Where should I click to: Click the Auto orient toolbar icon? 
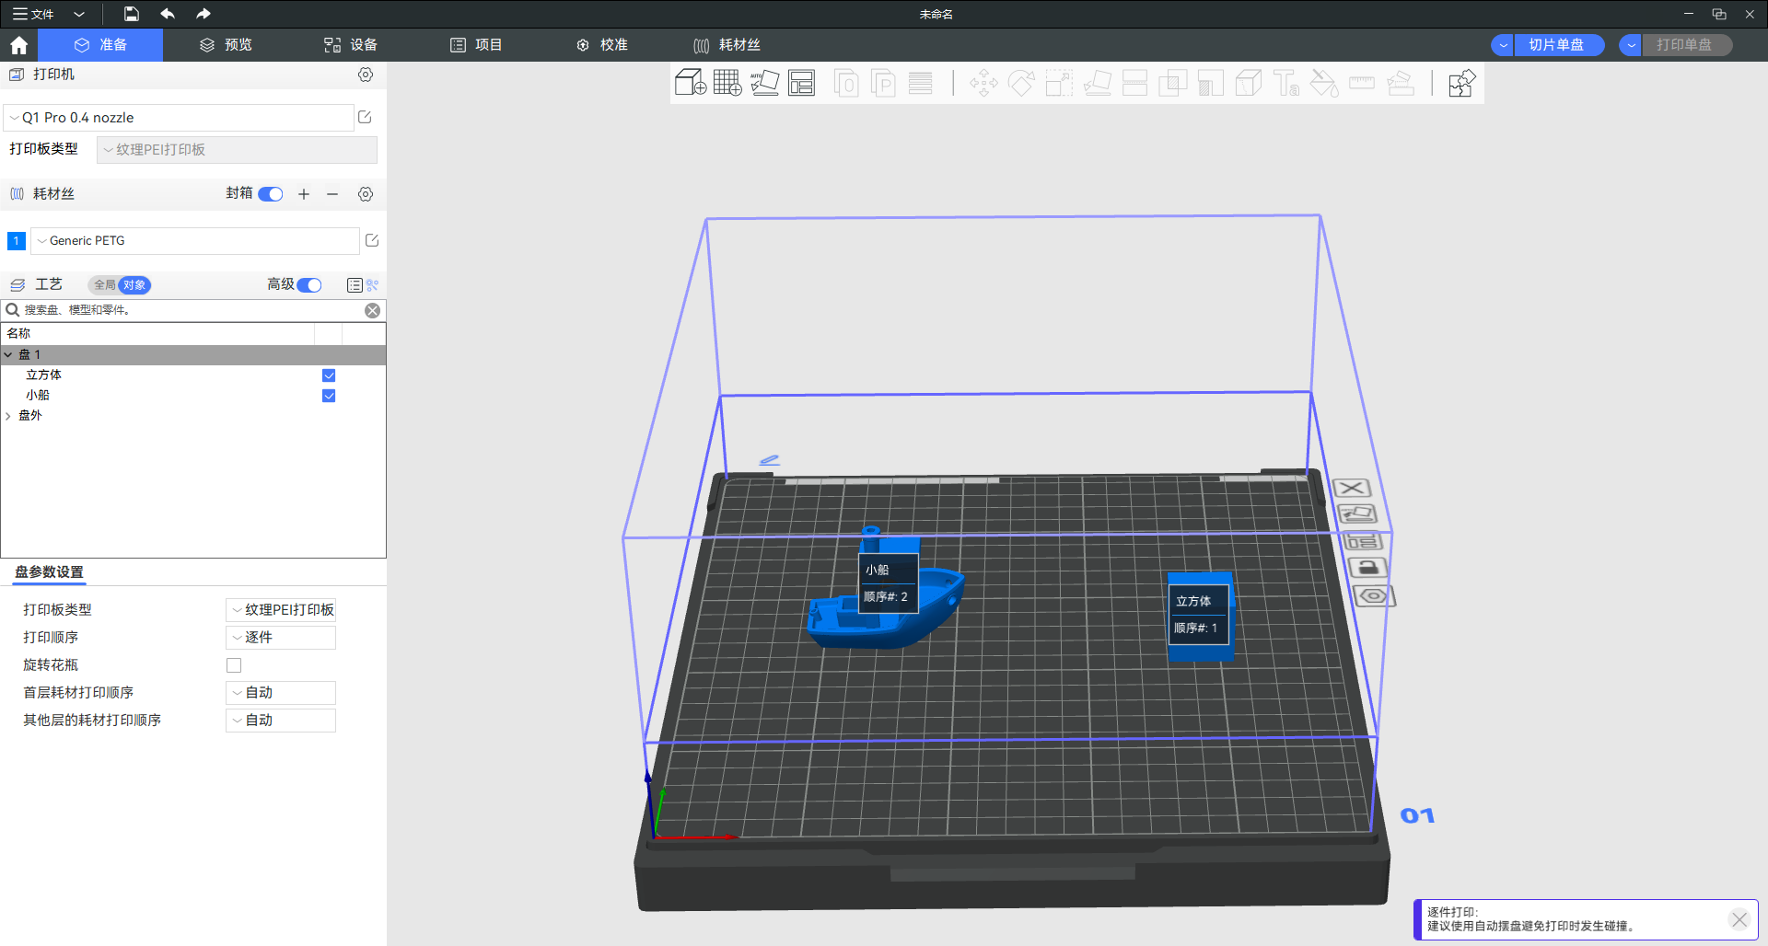764,83
